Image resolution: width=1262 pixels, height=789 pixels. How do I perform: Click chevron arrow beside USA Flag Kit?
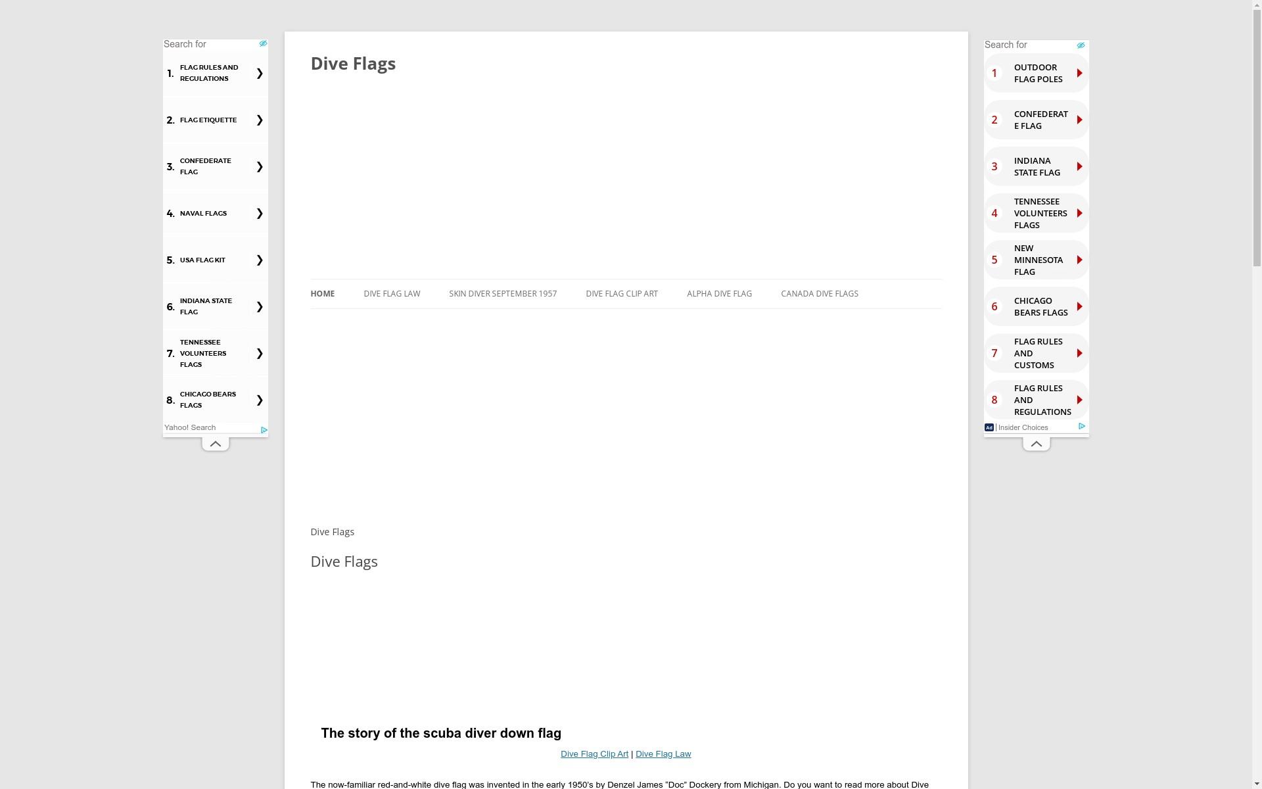(x=260, y=260)
